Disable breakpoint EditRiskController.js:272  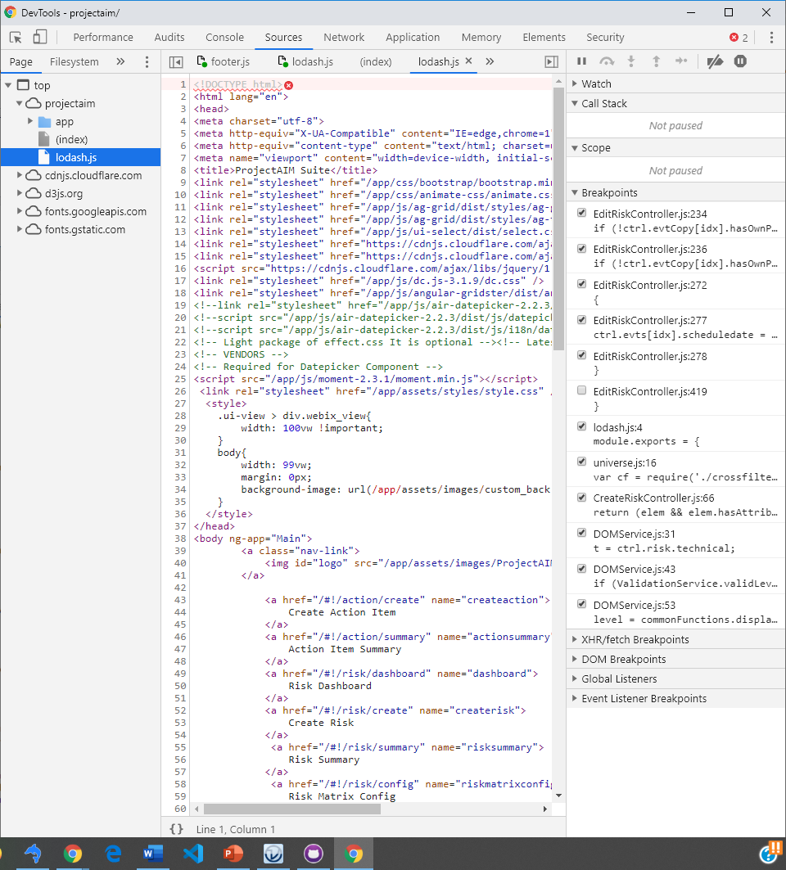pos(582,283)
